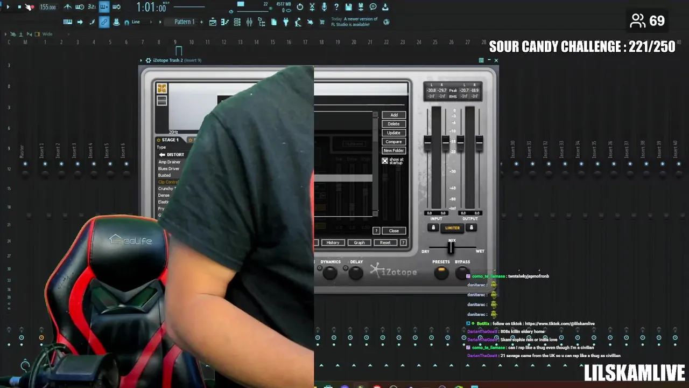Screen dimensions: 689x388
Task: Click the Delete preset button
Action: pyautogui.click(x=394, y=124)
